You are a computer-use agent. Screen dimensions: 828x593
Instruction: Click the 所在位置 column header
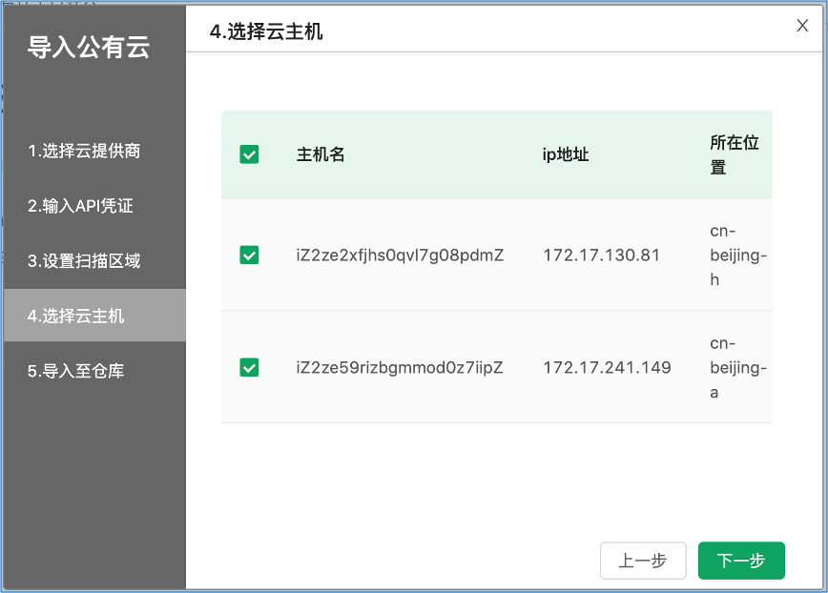point(735,154)
